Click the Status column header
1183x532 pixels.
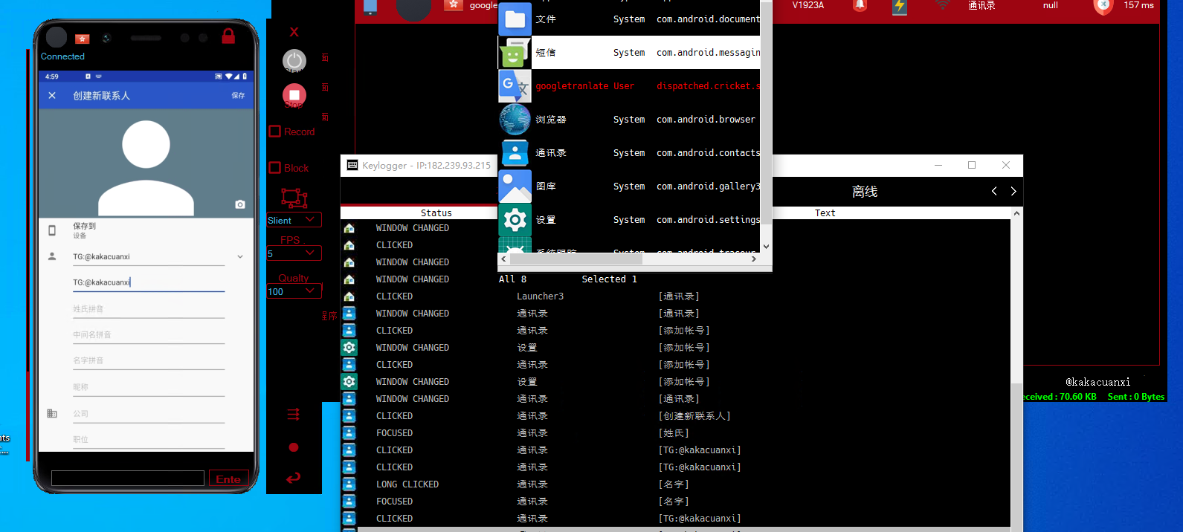coord(436,213)
